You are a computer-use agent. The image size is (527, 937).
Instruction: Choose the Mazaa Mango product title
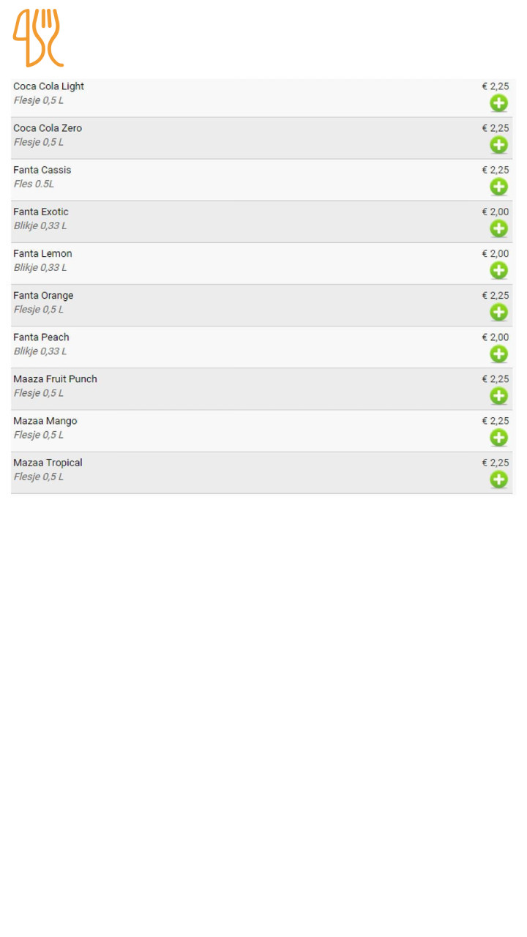click(45, 421)
